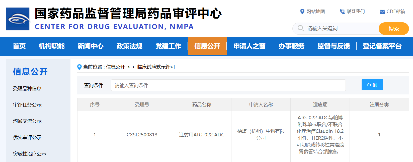The image size is (413, 162).
Task: Click the CDE mailbox envelope icon
Action: coord(382,12)
